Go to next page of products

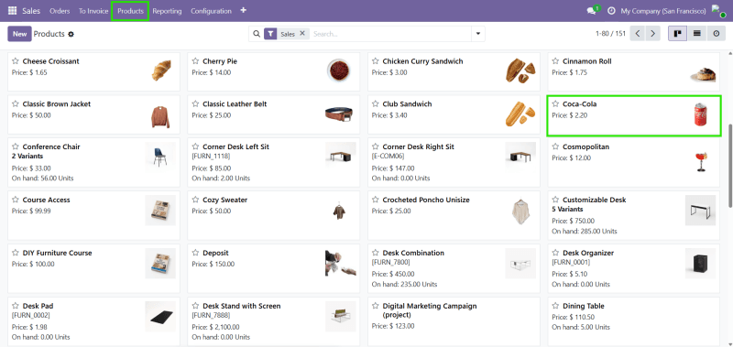pyautogui.click(x=652, y=34)
